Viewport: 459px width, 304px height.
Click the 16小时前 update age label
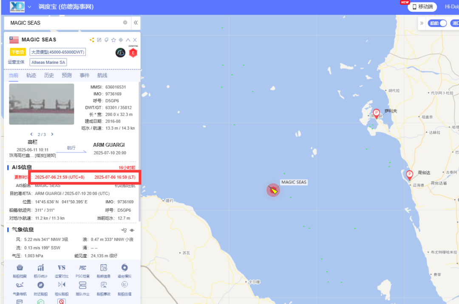[x=127, y=168]
